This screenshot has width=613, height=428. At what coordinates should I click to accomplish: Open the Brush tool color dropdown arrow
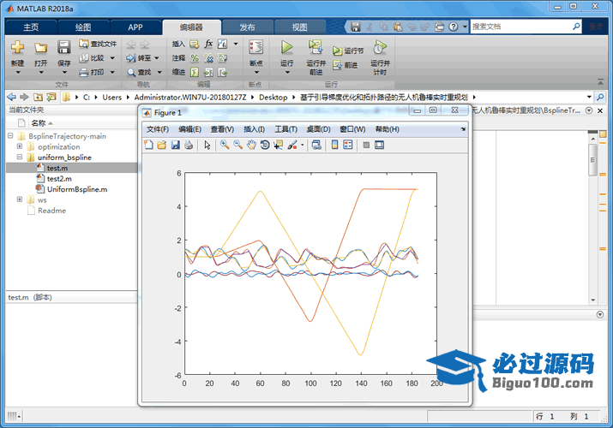point(303,146)
